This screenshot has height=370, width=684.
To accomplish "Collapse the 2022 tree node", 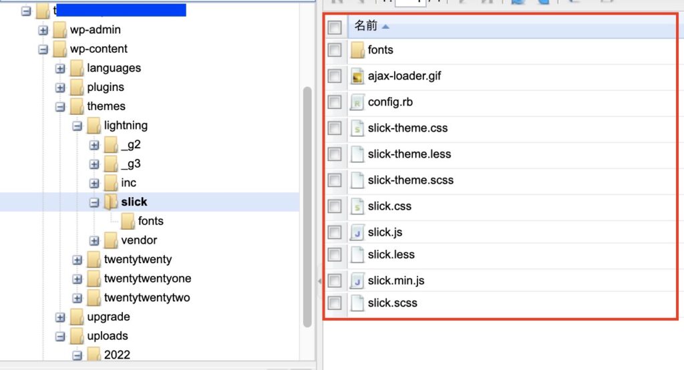I will tap(77, 355).
